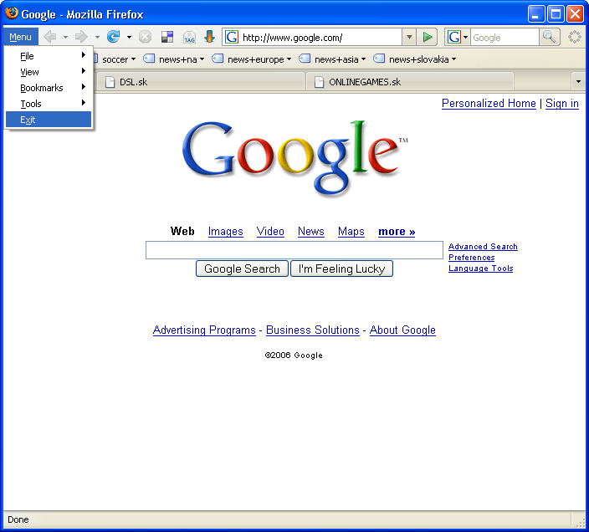Open the Video search link
This screenshot has width=589, height=532.
click(270, 231)
